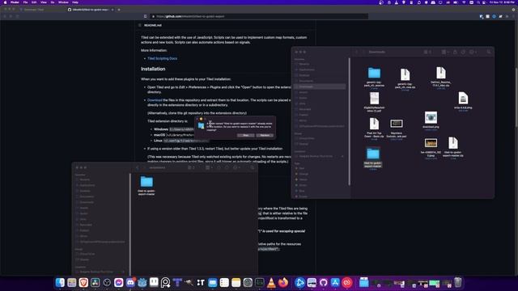Click Orange tag in Downloads window sidebar

pos(304,174)
